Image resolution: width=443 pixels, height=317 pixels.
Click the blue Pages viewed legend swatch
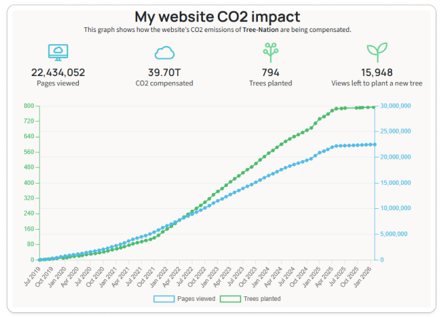pos(164,299)
